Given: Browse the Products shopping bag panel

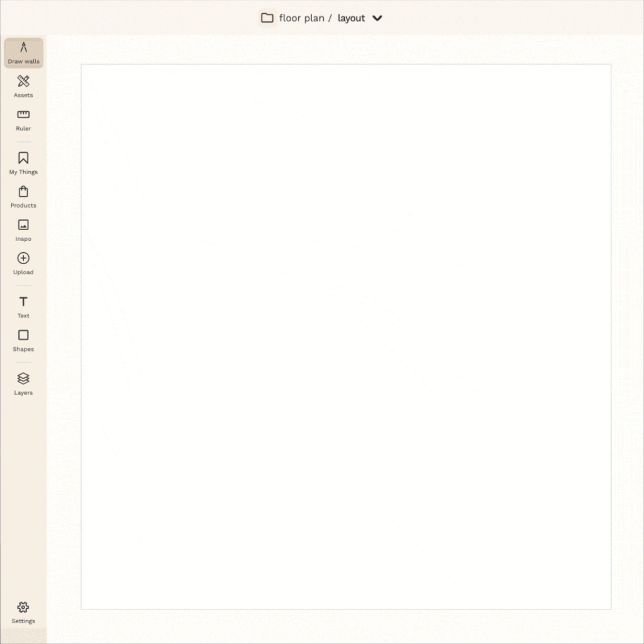Looking at the screenshot, I should (23, 192).
